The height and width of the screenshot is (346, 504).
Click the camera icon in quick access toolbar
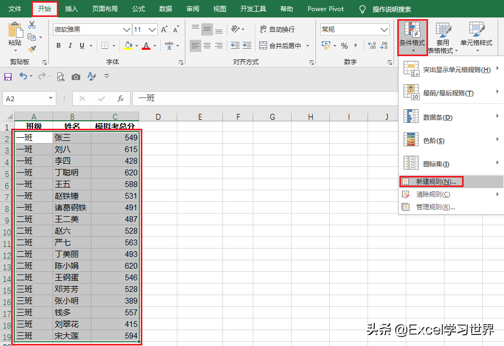(76, 77)
